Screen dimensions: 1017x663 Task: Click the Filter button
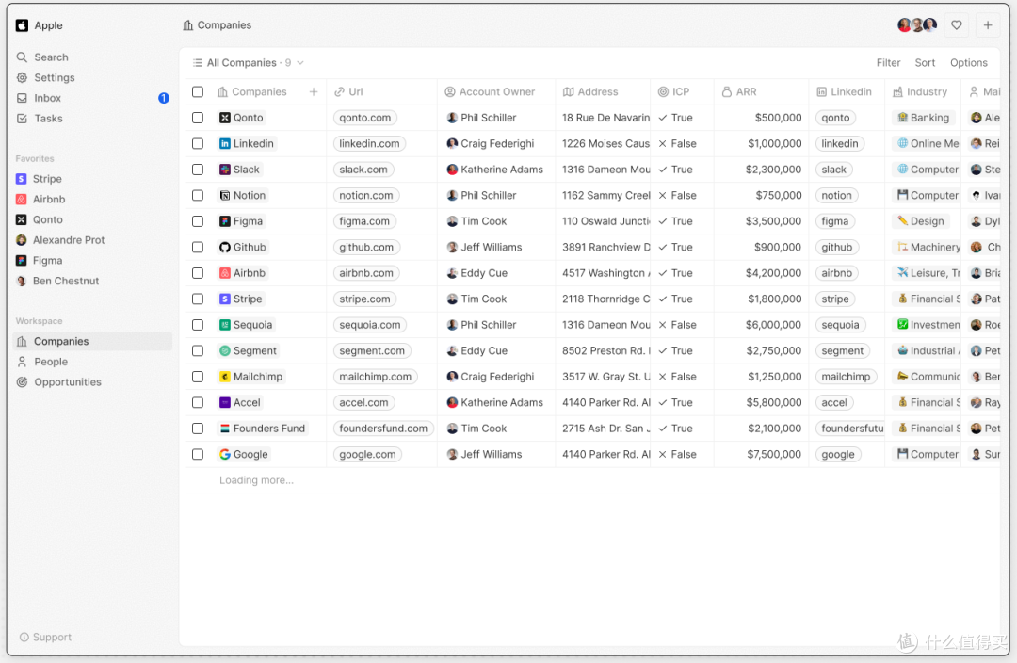[x=888, y=63]
